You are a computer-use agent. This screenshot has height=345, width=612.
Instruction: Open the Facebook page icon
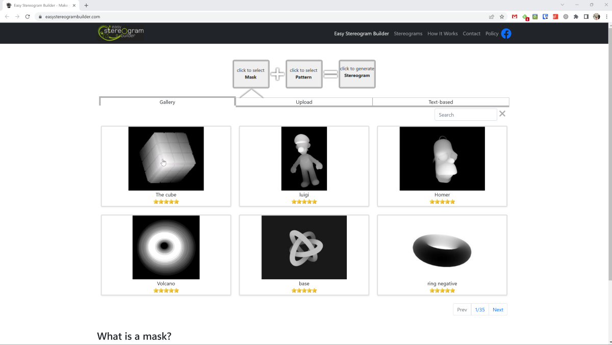pyautogui.click(x=506, y=34)
